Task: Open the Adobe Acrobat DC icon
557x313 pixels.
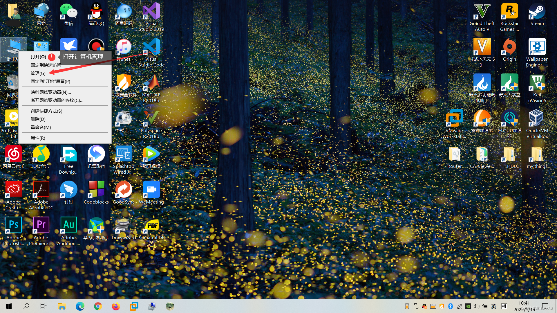Action: click(x=41, y=195)
